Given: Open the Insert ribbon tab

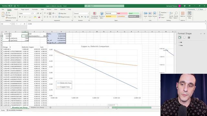Looking at the screenshot, I should pyautogui.click(x=16, y=9).
